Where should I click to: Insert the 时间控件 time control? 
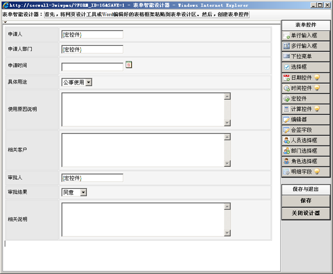coord(305,88)
